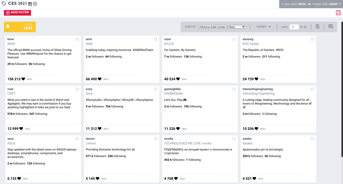Click the CES 2021 title
This screenshot has width=343, height=184.
click(x=17, y=4)
